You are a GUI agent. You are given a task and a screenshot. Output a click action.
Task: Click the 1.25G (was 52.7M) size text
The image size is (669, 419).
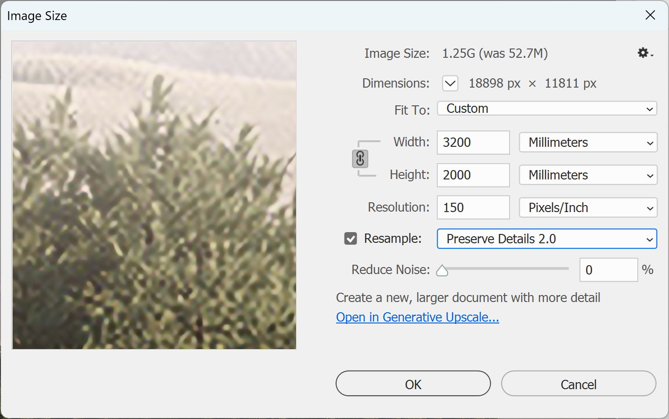coord(495,54)
